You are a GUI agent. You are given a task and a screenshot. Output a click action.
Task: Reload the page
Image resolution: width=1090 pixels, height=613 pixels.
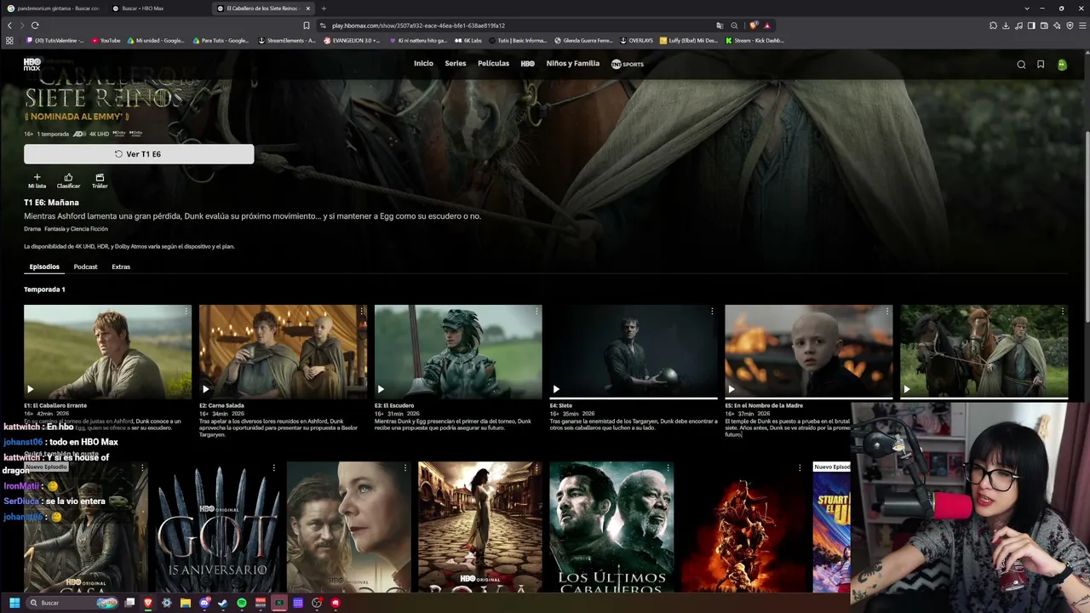click(35, 26)
